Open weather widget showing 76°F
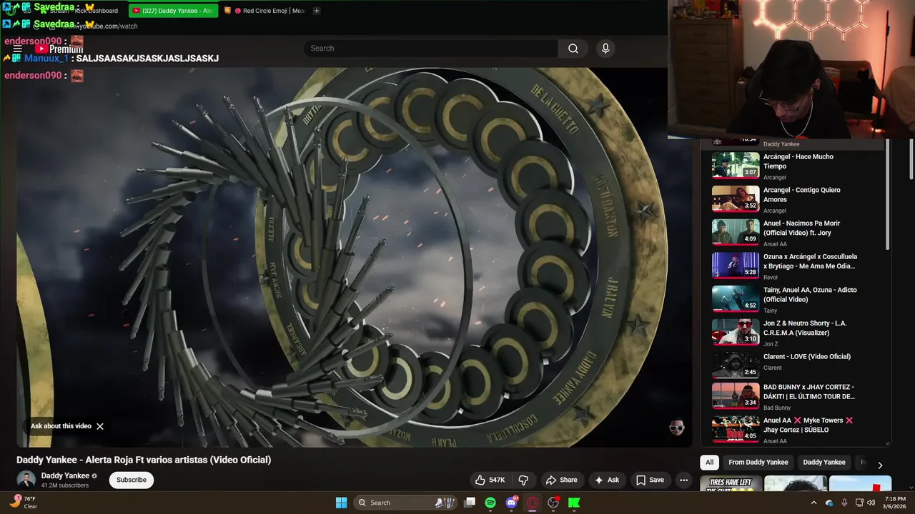 click(x=23, y=502)
